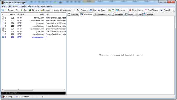Click the comment speech bubble icon

(x=3, y=10)
